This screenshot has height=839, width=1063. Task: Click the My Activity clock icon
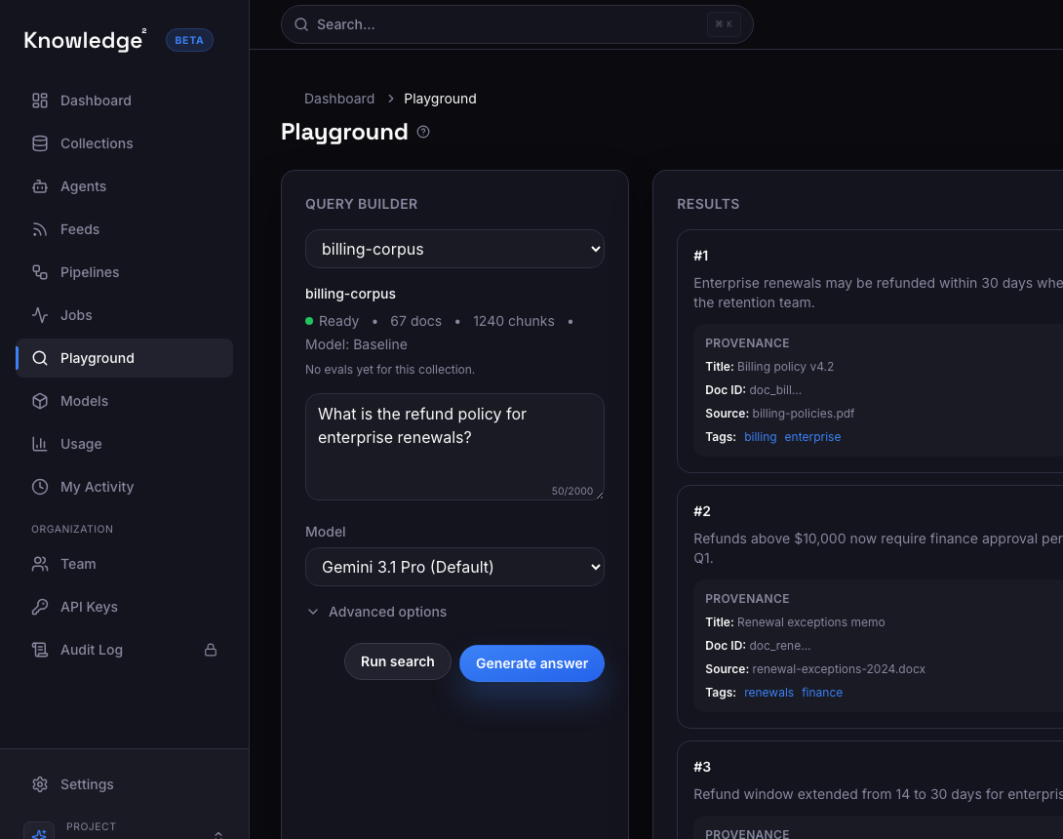pyautogui.click(x=39, y=487)
